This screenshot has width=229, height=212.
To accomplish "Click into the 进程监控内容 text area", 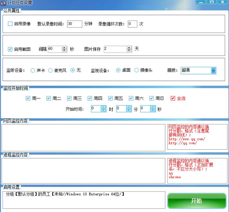I will (83, 171).
